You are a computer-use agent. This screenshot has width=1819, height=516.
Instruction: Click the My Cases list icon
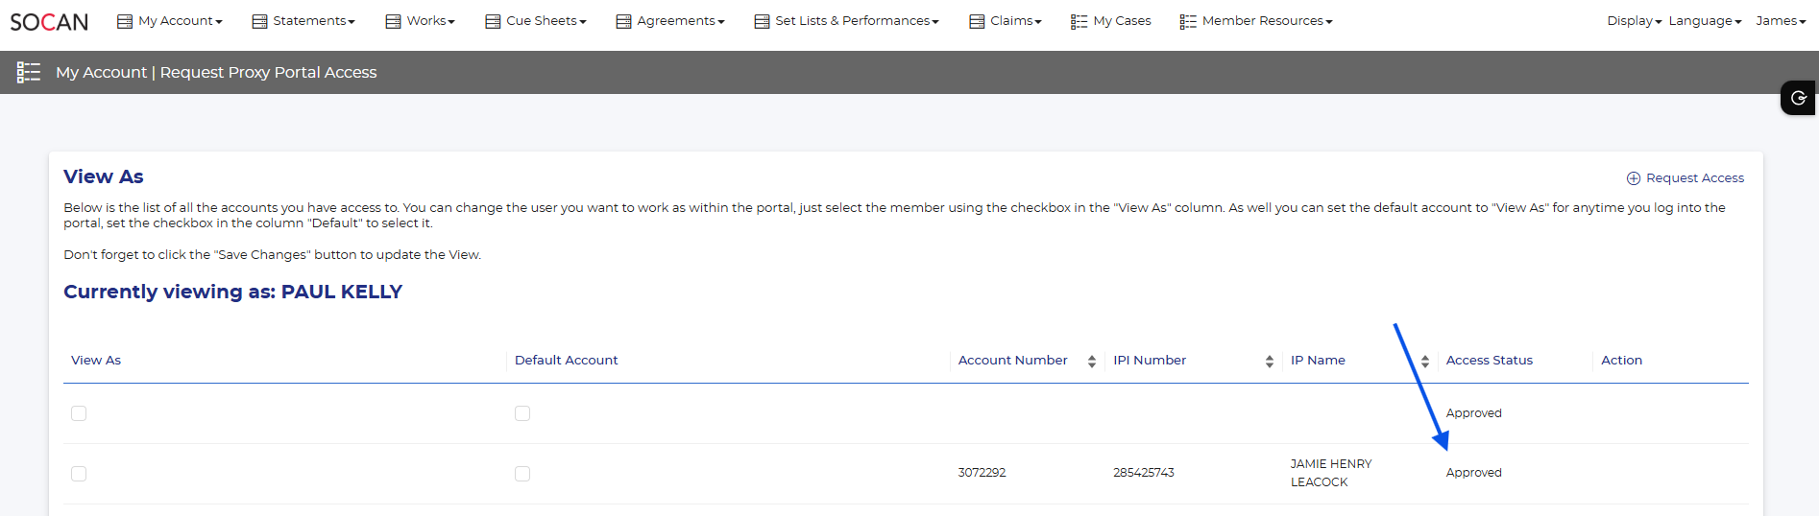(x=1079, y=21)
